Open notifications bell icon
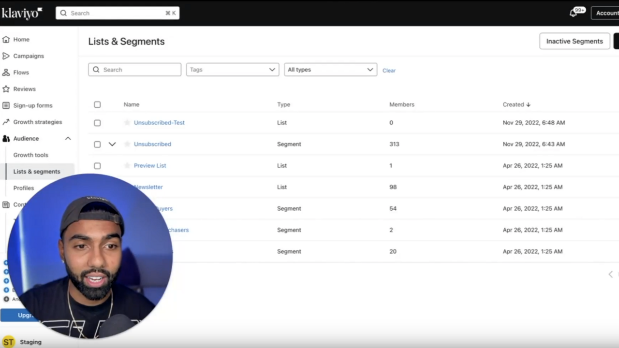619x348 pixels. 573,13
